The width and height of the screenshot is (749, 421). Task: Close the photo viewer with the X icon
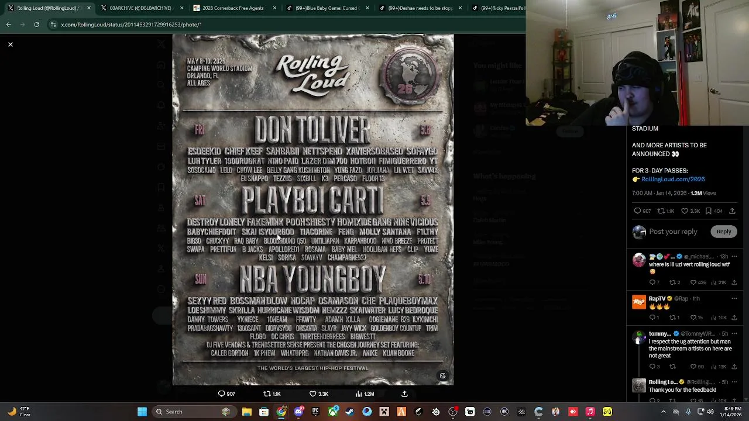pos(11,44)
